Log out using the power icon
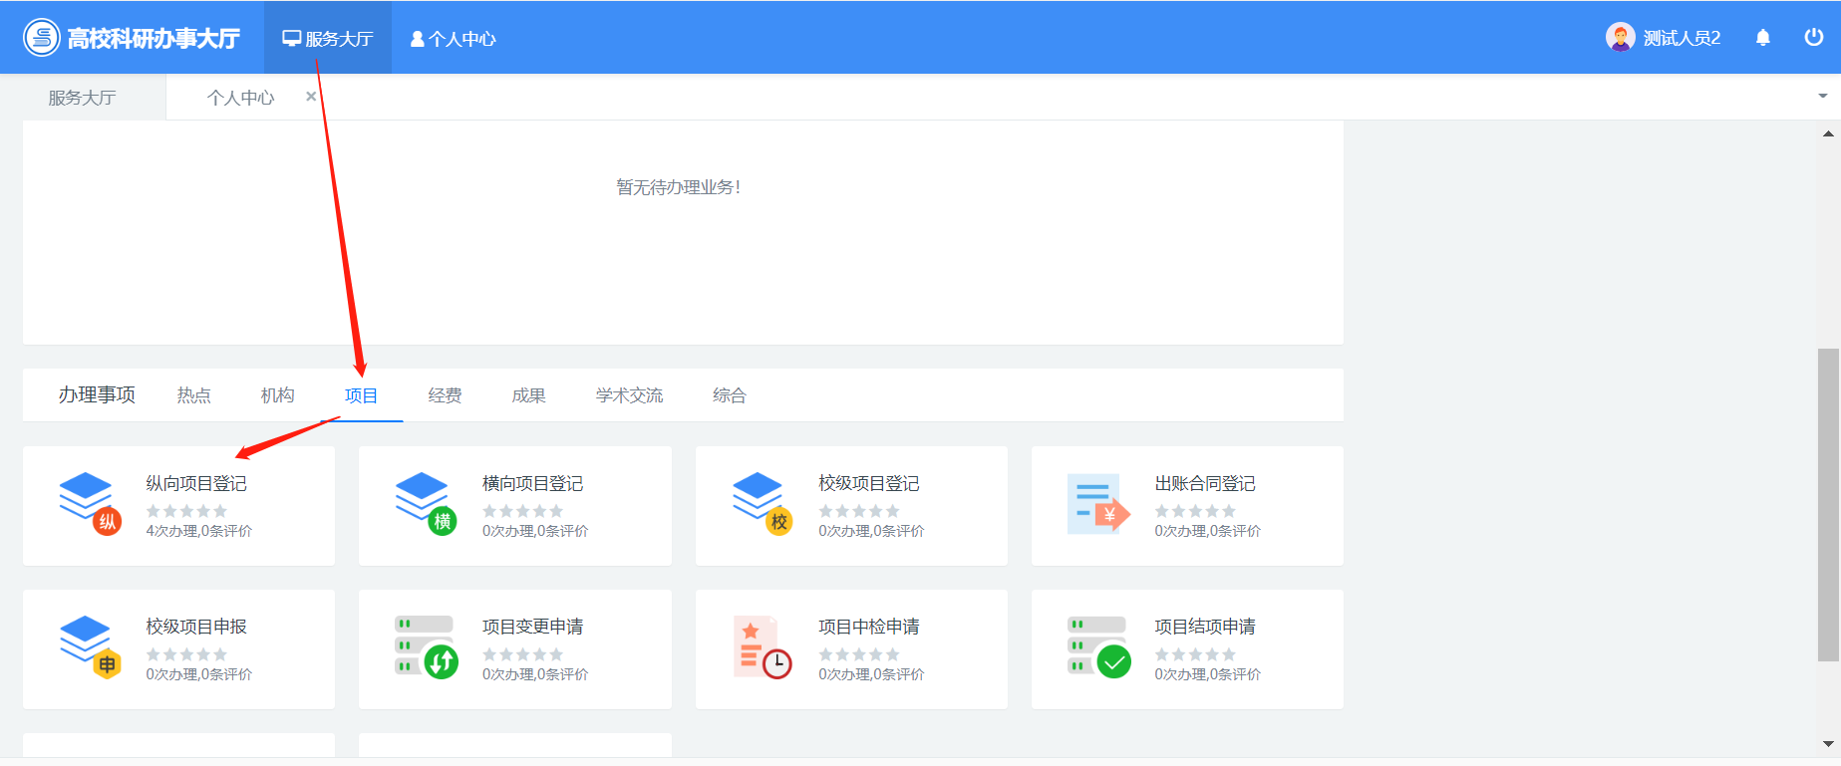This screenshot has width=1841, height=766. (x=1813, y=38)
